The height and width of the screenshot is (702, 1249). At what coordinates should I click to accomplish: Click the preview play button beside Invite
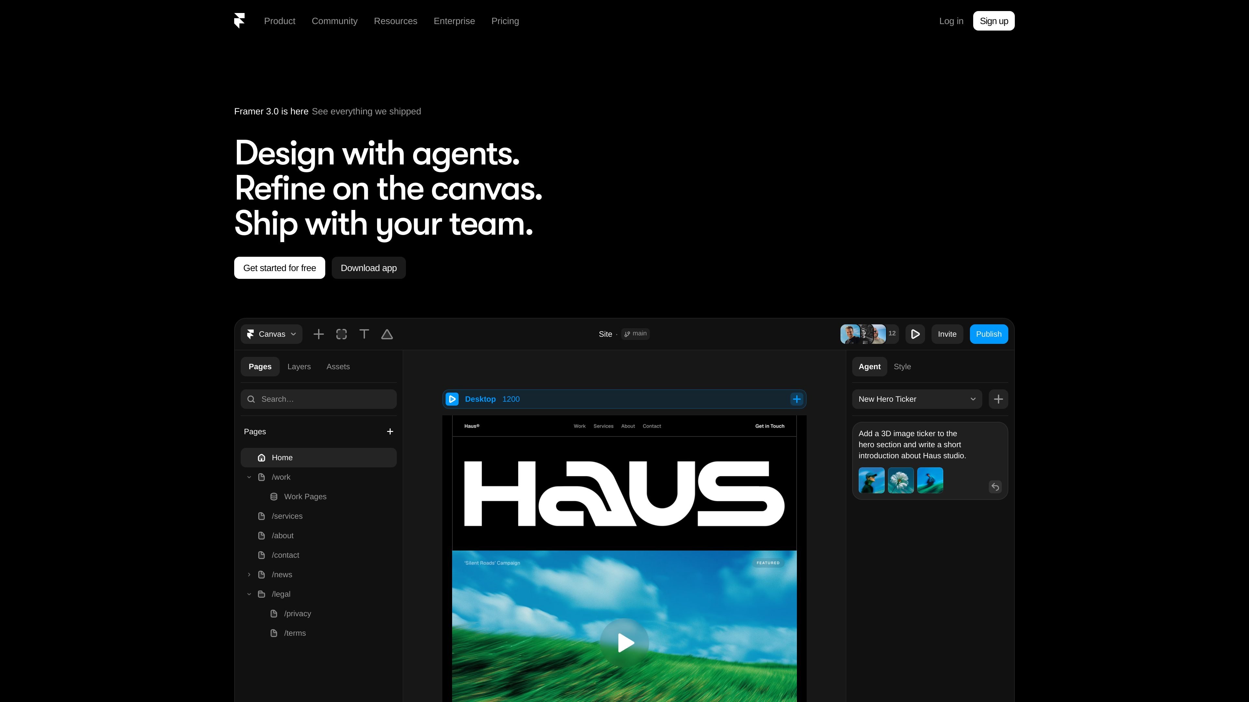[x=915, y=334]
